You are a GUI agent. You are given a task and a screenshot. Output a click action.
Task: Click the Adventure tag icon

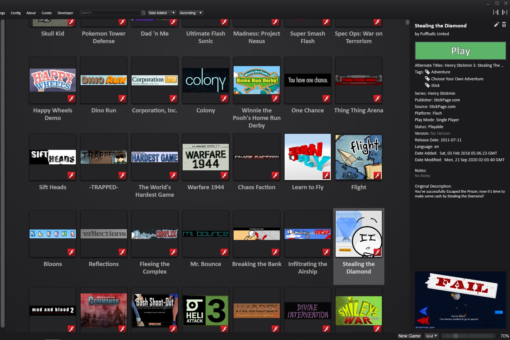click(428, 72)
